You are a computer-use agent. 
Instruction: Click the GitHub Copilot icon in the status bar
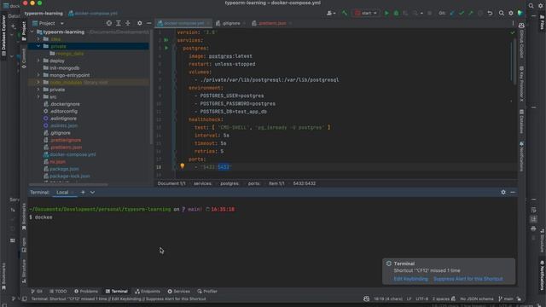click(366, 298)
